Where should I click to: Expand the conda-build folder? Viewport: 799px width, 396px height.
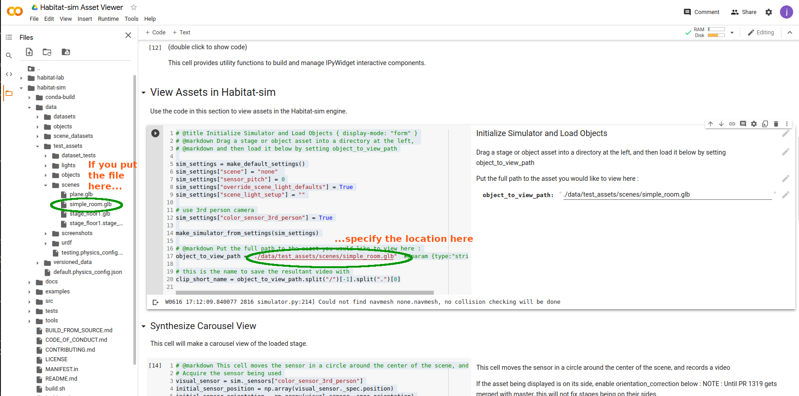pos(29,97)
